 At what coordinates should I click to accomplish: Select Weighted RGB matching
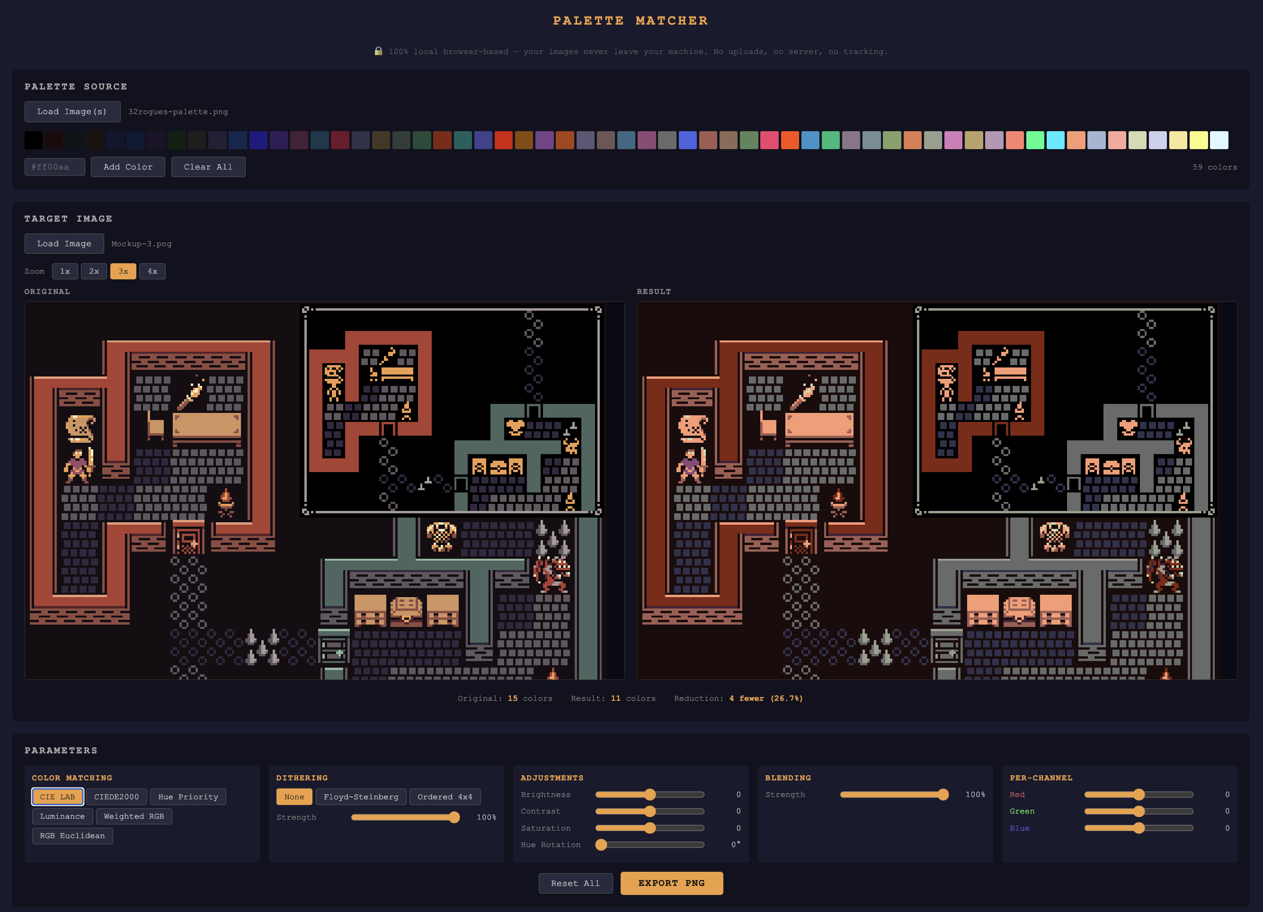point(133,816)
